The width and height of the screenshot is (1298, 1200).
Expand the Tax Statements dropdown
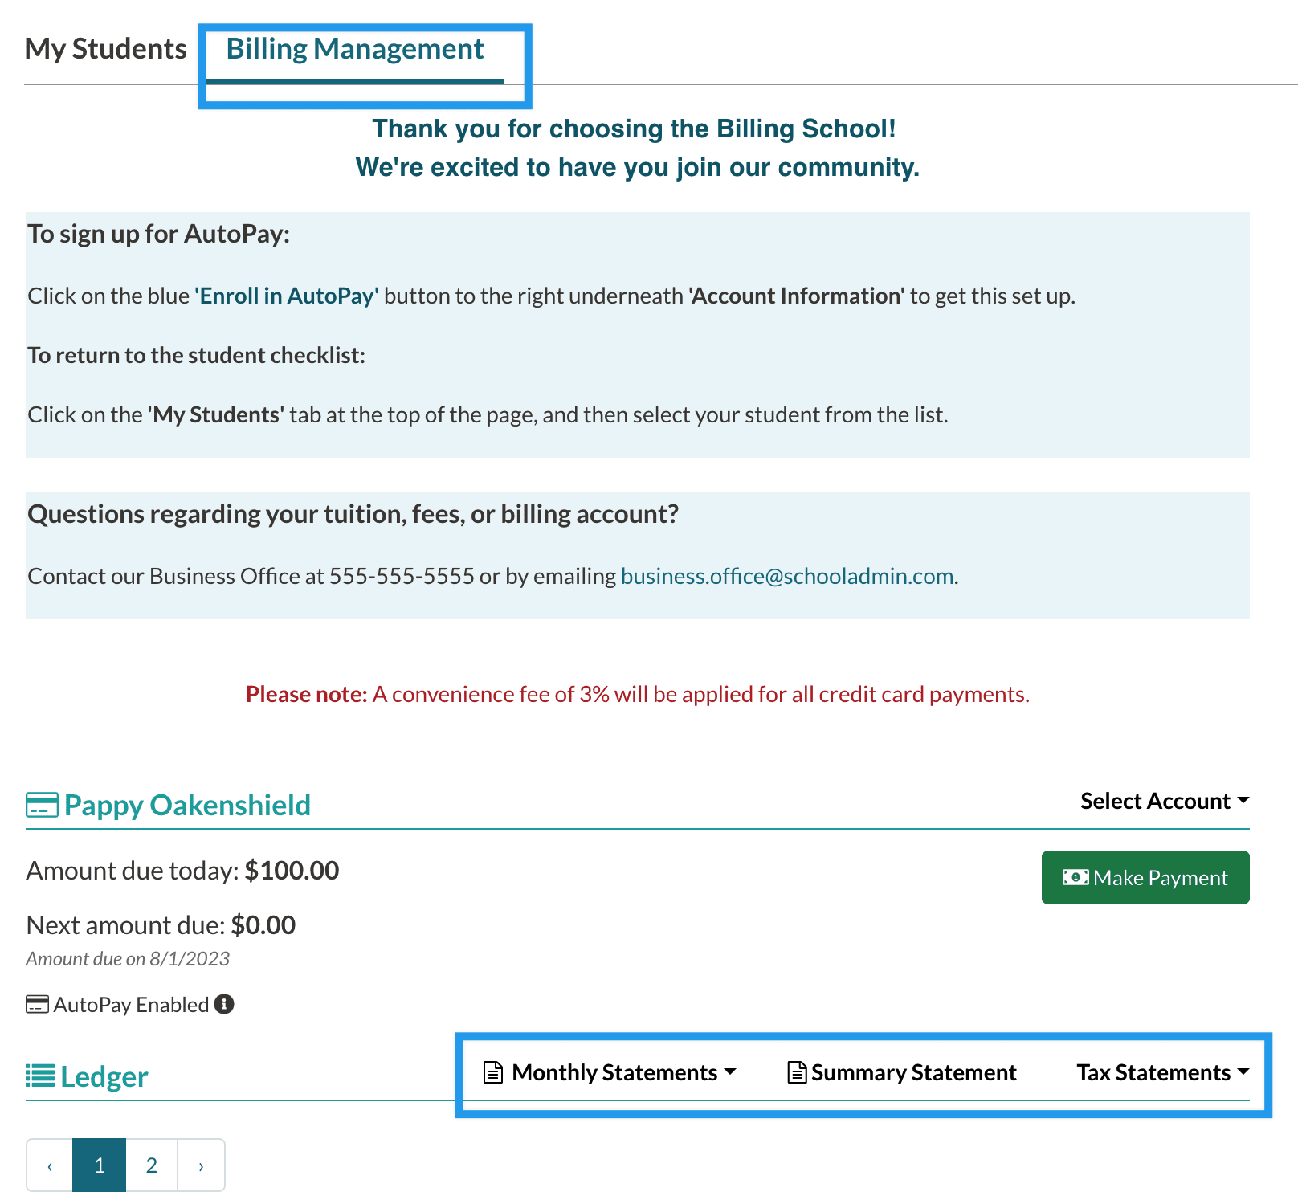click(x=1162, y=1072)
